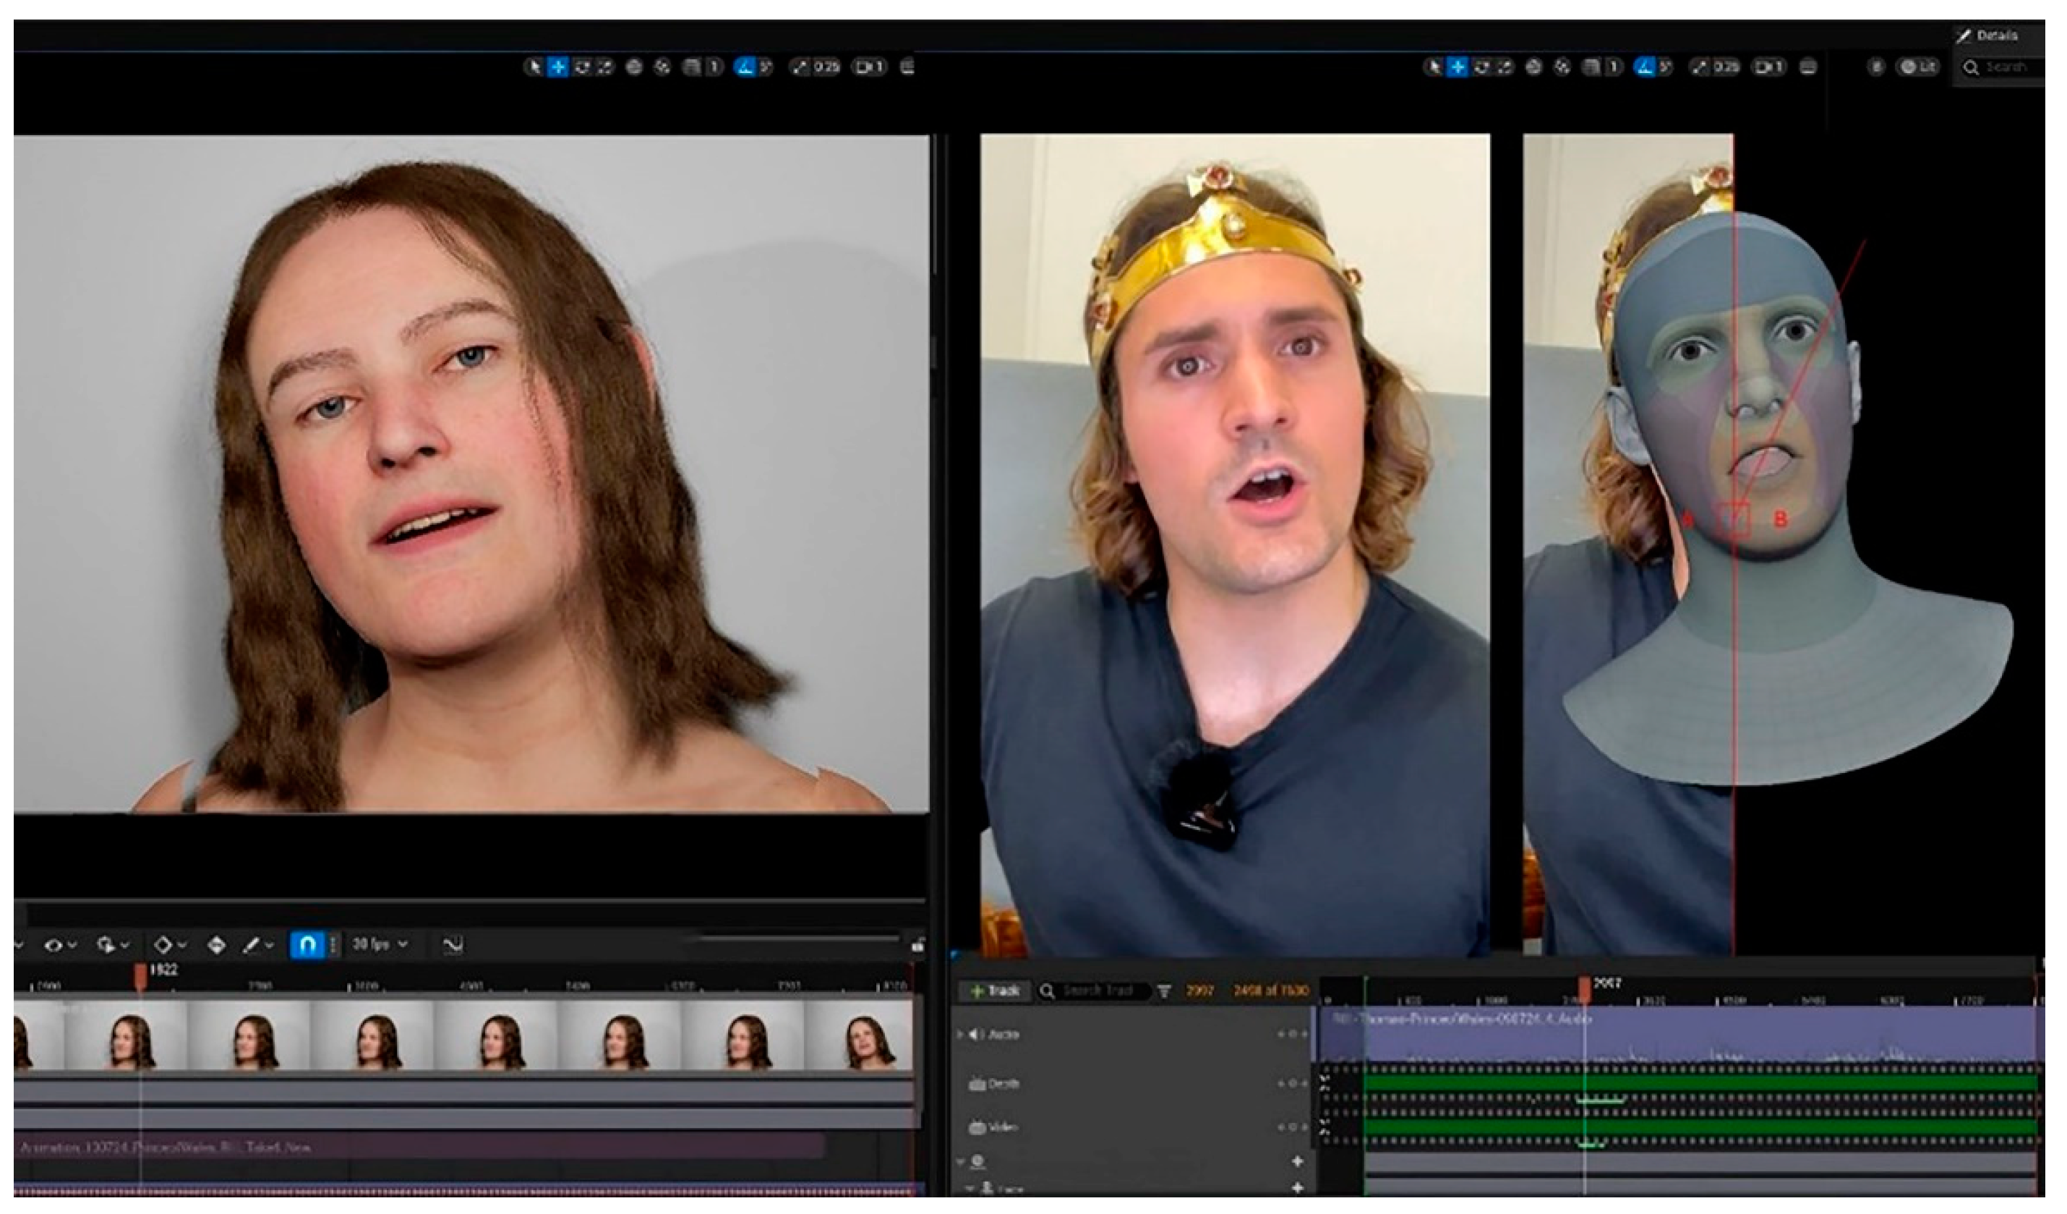Toggle angle snapping in the left viewport
Screen dimensions: 2067x1214
pyautogui.click(x=745, y=67)
